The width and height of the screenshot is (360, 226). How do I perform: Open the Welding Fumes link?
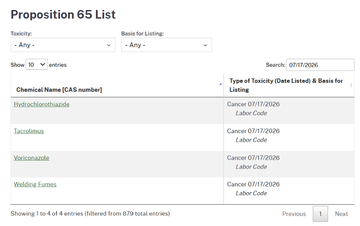35,184
